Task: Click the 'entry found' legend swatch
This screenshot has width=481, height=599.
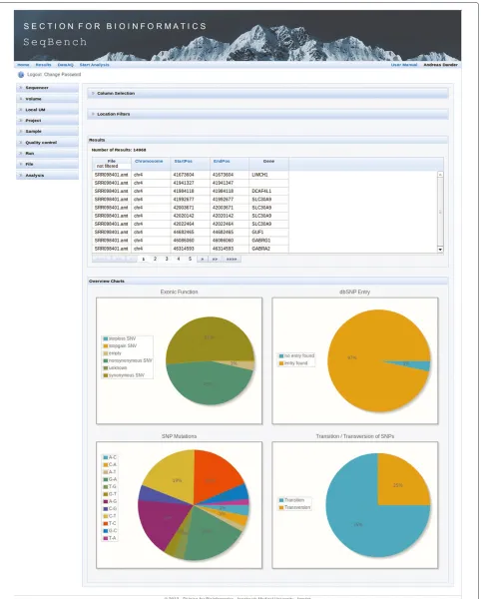Action: 281,363
